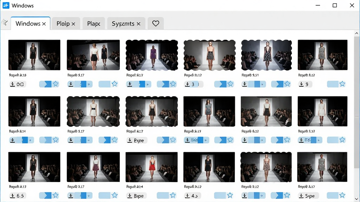Screen dimensions: 360x202
Task: Toggle the switch beside the "3" download button
Action: click(220, 84)
